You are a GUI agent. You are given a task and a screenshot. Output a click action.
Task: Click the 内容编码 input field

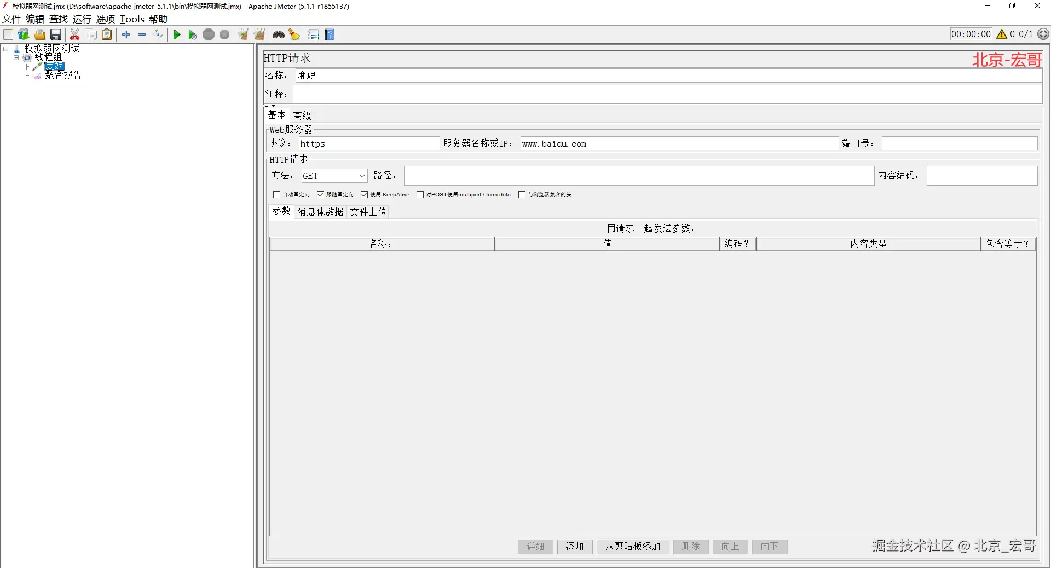pyautogui.click(x=982, y=176)
